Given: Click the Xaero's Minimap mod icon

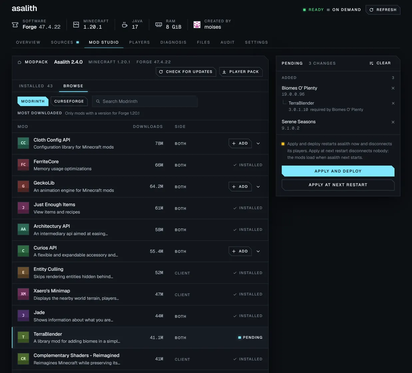Looking at the screenshot, I should point(23,294).
